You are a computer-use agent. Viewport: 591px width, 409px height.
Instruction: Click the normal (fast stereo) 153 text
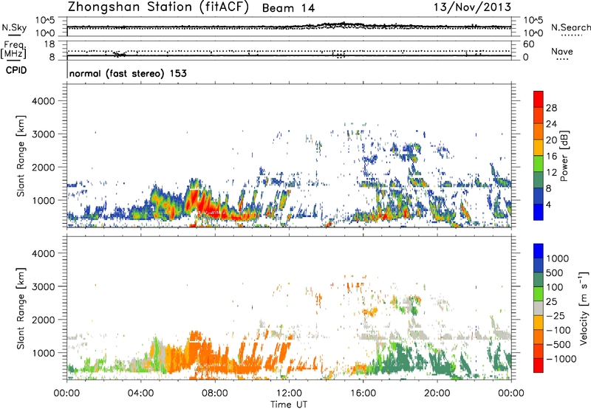click(128, 74)
